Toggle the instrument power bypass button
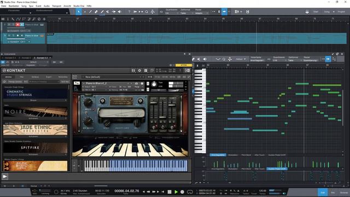Screen dimensions: 350x197 point(3,62)
